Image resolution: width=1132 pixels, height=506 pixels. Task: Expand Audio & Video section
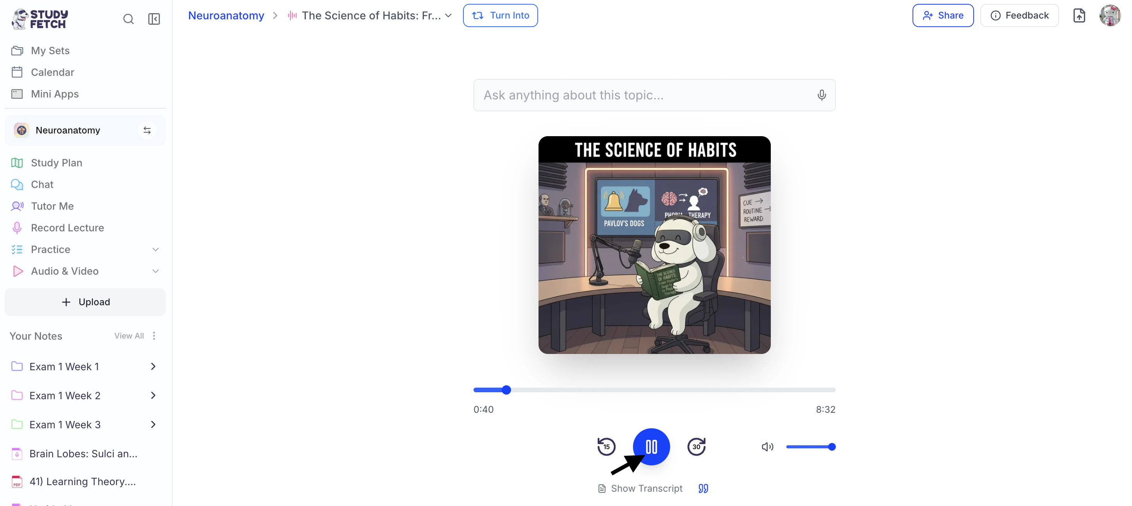coord(155,271)
